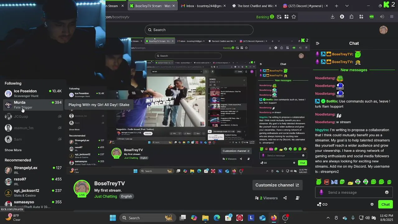The height and width of the screenshot is (224, 398).
Task: Open the emoji picker in chat input
Action: tap(387, 192)
